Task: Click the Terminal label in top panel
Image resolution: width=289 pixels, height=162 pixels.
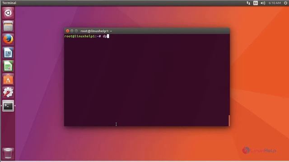Action: 9,3
